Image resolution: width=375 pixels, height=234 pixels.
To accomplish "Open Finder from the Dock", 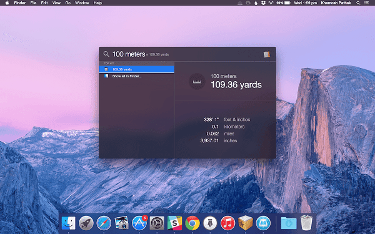I will tap(68, 223).
